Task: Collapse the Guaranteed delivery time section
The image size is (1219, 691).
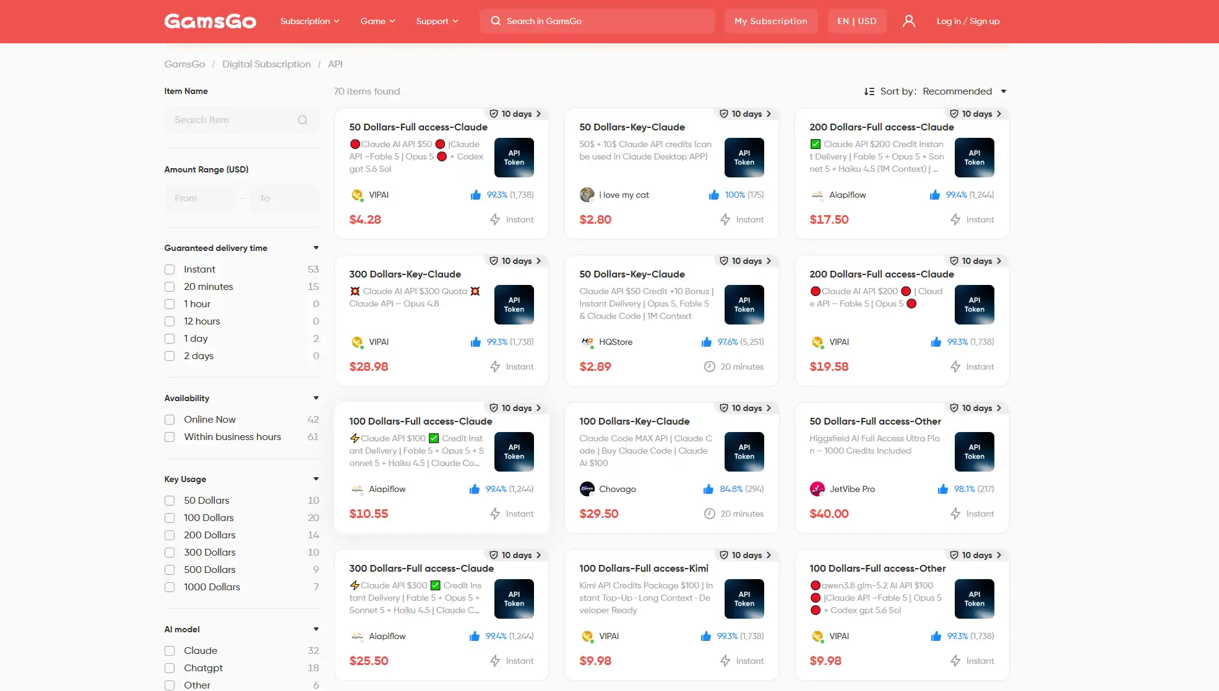Action: [316, 248]
